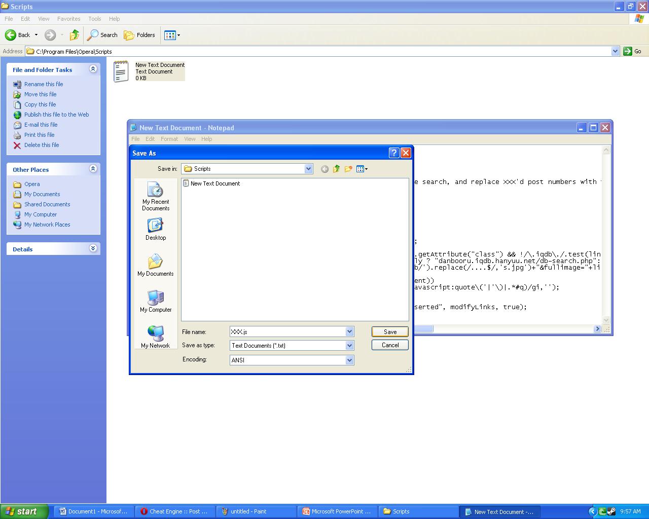Open Shared Documents in Other Places
The height and width of the screenshot is (519, 649).
pyautogui.click(x=47, y=204)
